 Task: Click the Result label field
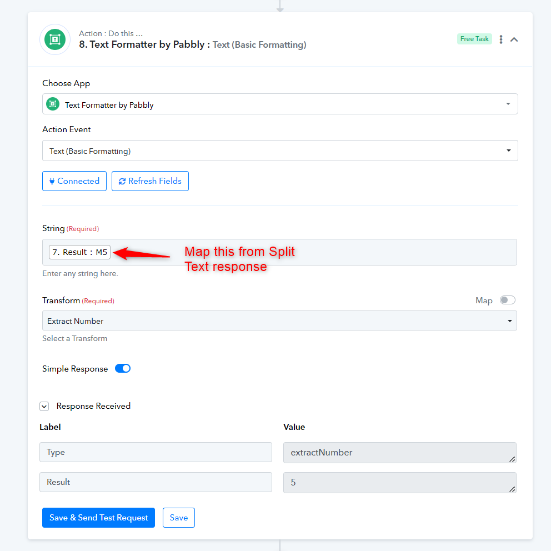point(156,482)
